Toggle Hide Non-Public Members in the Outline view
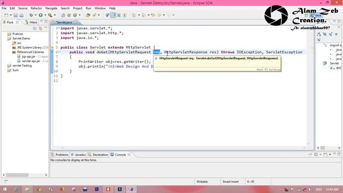Image resolution: width=343 pixels, height=193 pixels. point(336,34)
